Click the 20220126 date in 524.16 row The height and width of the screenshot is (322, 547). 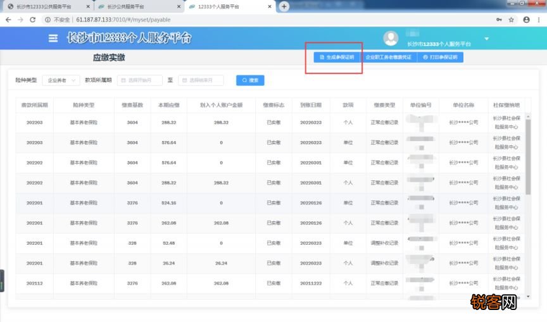(311, 203)
